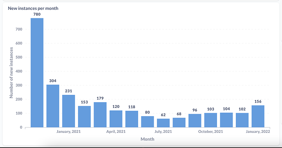282x148 pixels.
Task: Select the bar with value 102
Action: 242,120
